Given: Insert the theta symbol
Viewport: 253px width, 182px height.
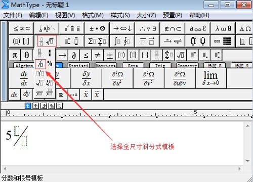Looking at the screenshot, I should 26,55.
